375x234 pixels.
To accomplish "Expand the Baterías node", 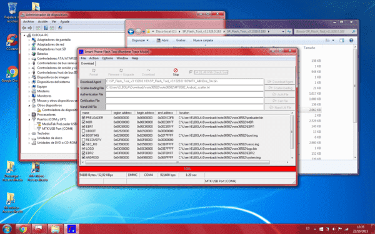I will coord(29,54).
